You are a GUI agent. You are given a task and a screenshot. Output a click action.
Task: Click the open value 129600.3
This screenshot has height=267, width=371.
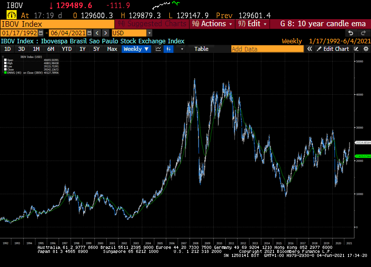tap(97, 16)
